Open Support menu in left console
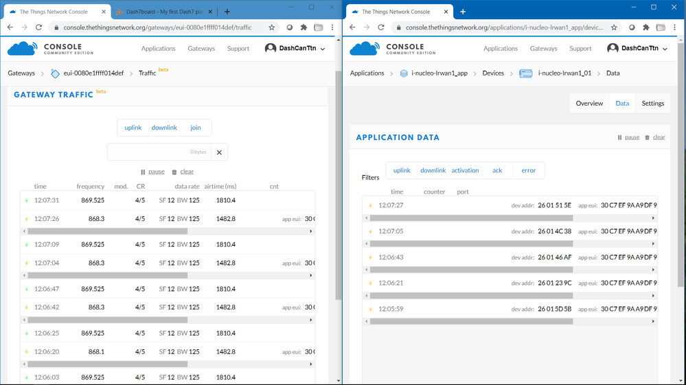 tap(238, 49)
